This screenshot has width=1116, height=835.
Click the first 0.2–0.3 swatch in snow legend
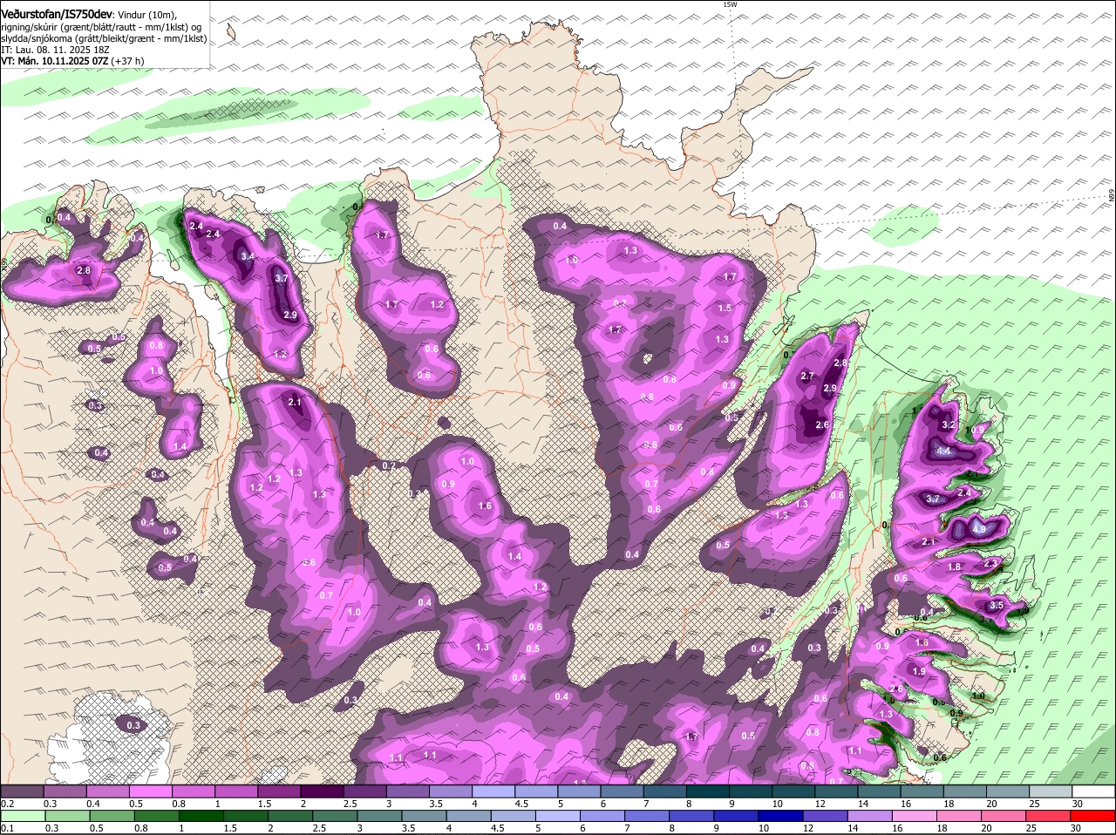pyautogui.click(x=22, y=791)
